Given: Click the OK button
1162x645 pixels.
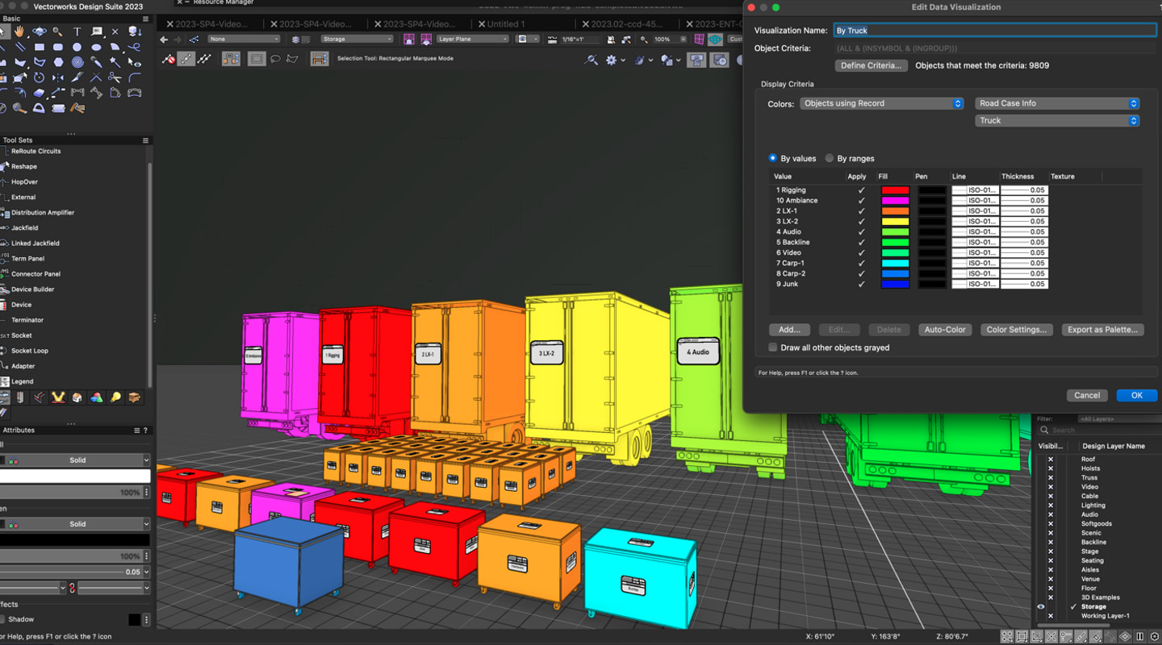Looking at the screenshot, I should click(x=1137, y=395).
